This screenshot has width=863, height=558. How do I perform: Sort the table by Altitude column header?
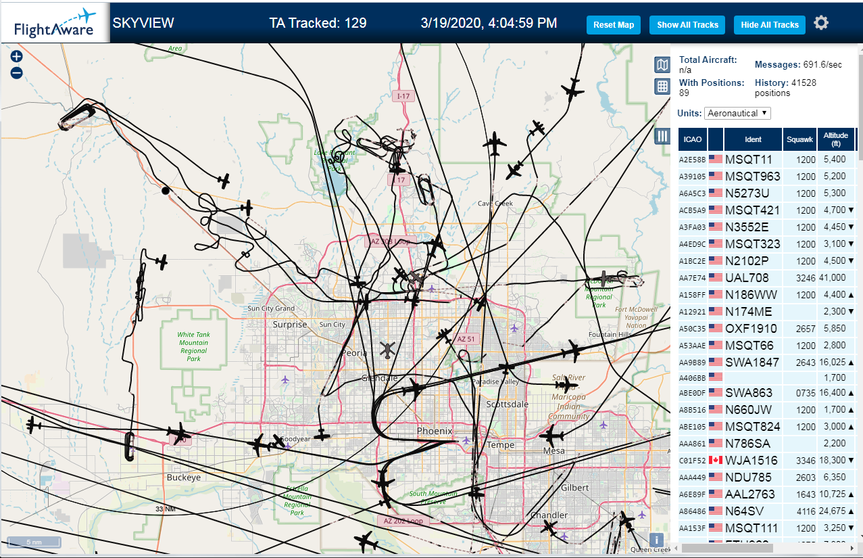tap(836, 139)
